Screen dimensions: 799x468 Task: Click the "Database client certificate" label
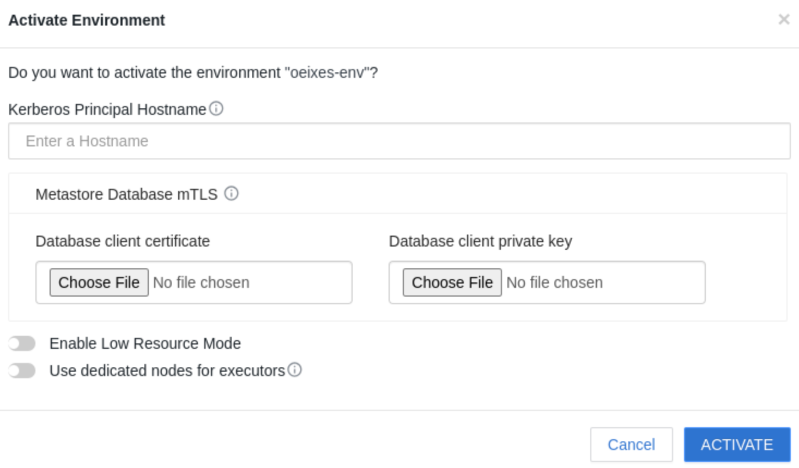pos(123,241)
